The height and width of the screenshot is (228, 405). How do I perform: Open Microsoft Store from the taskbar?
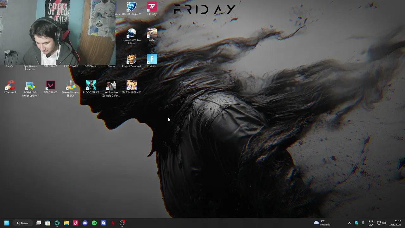[x=48, y=223]
